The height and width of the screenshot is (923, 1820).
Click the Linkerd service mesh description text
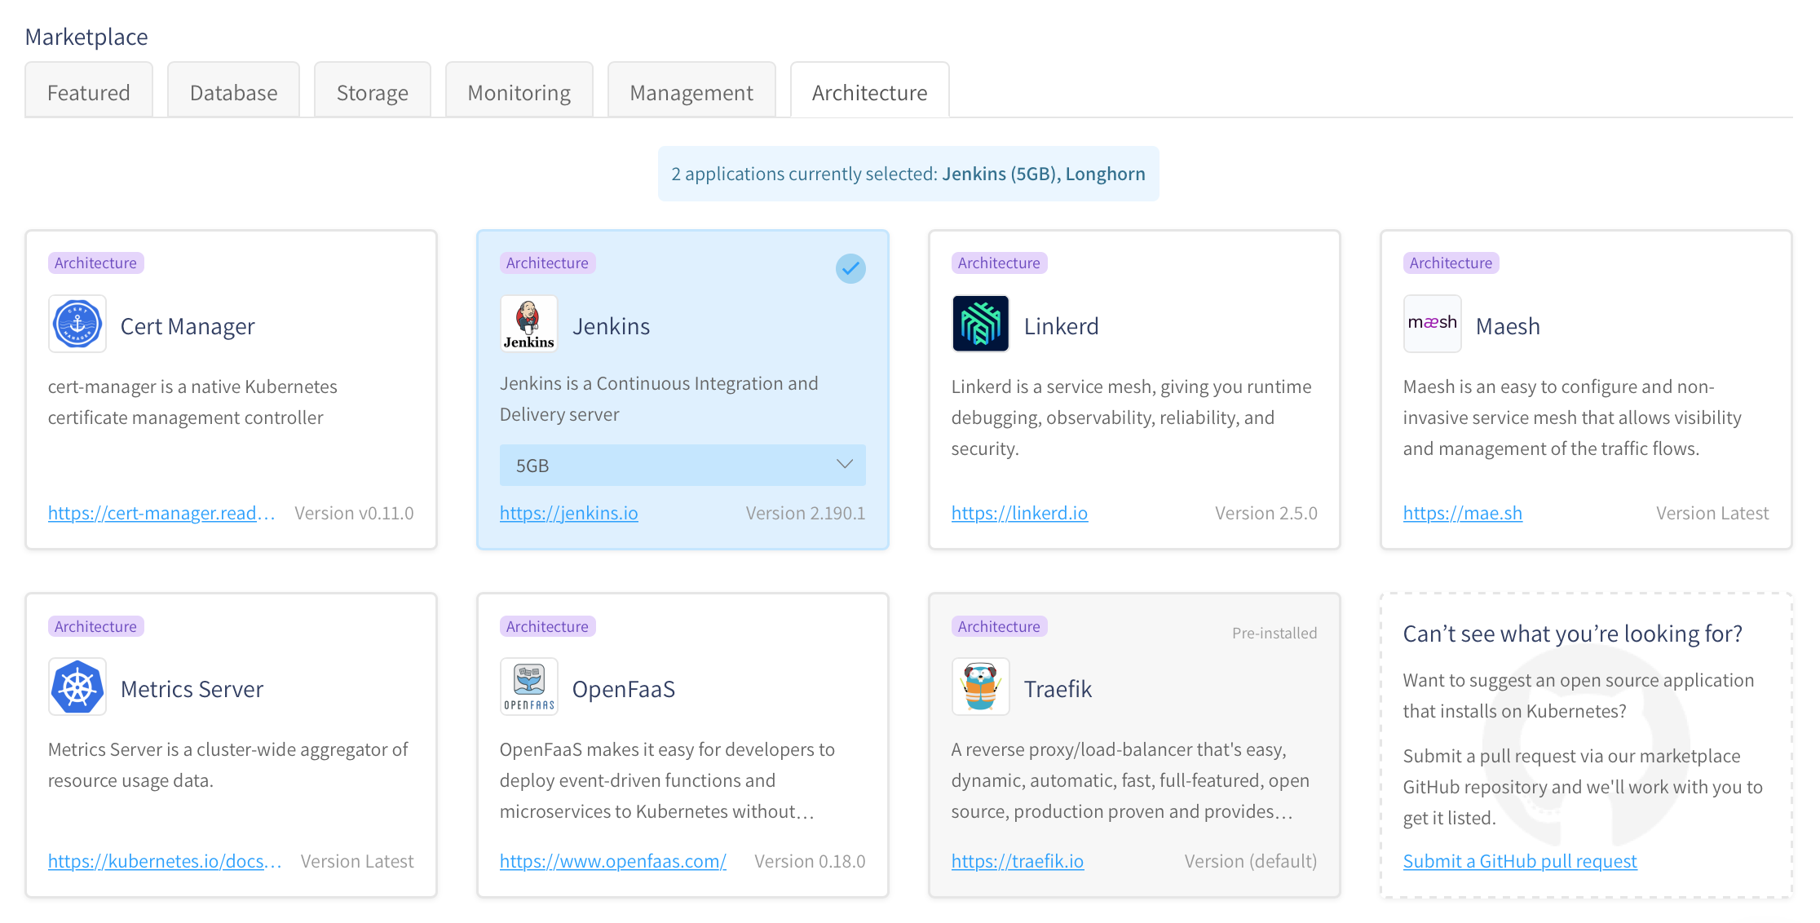(1132, 417)
